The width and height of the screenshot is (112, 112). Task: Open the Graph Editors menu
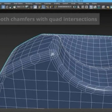pyautogui.click(x=18, y=3)
